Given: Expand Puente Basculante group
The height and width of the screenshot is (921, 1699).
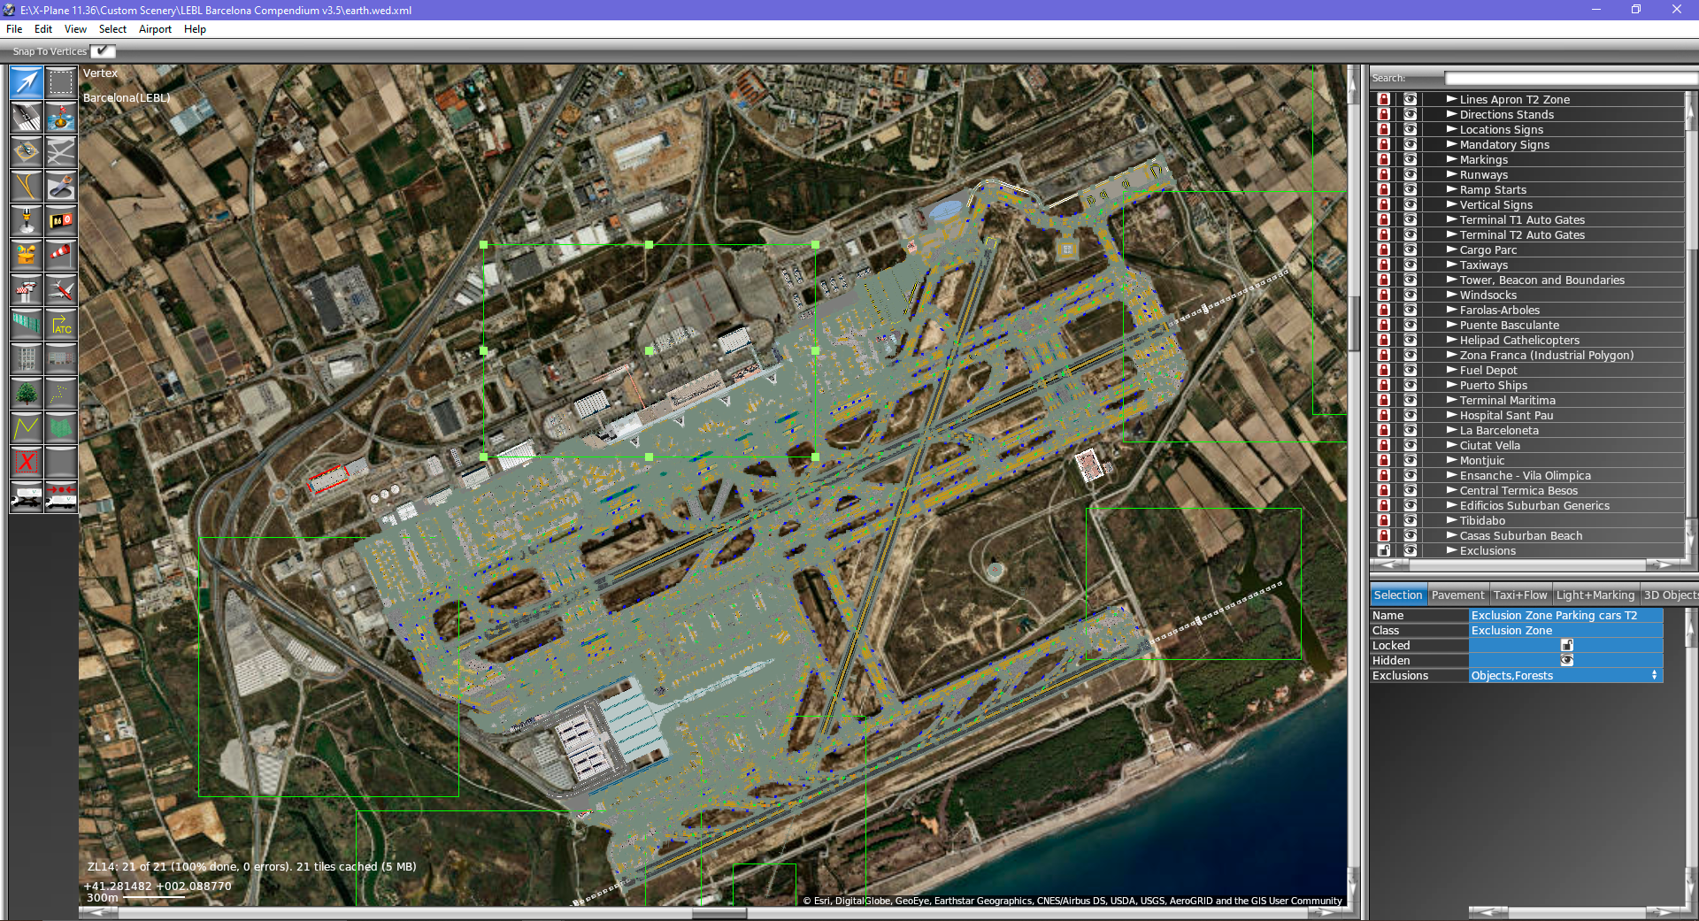Looking at the screenshot, I should click(x=1451, y=325).
